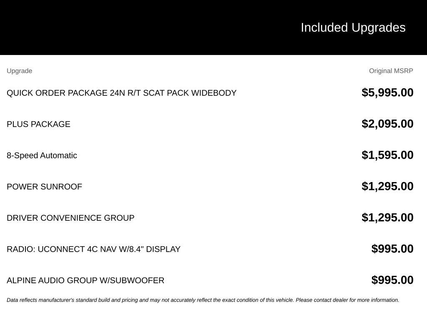Viewport: 427px width, 320px height.
Task: Select the Original MSRP column header
Action: pyautogui.click(x=391, y=71)
